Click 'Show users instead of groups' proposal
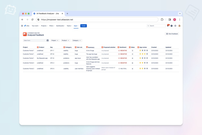 point(108,69)
